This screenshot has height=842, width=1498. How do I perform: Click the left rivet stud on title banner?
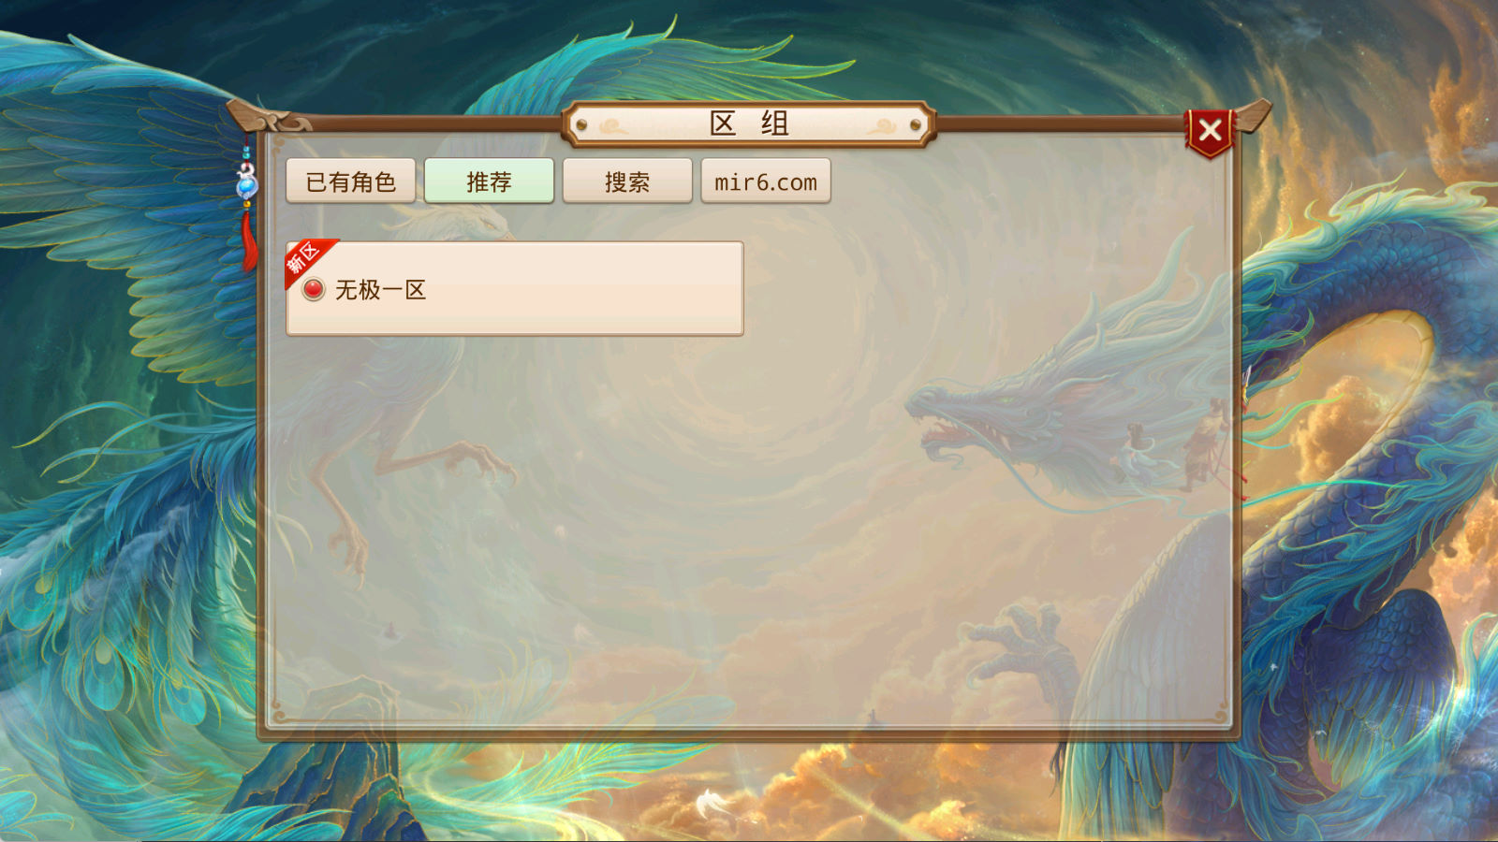[x=581, y=124]
